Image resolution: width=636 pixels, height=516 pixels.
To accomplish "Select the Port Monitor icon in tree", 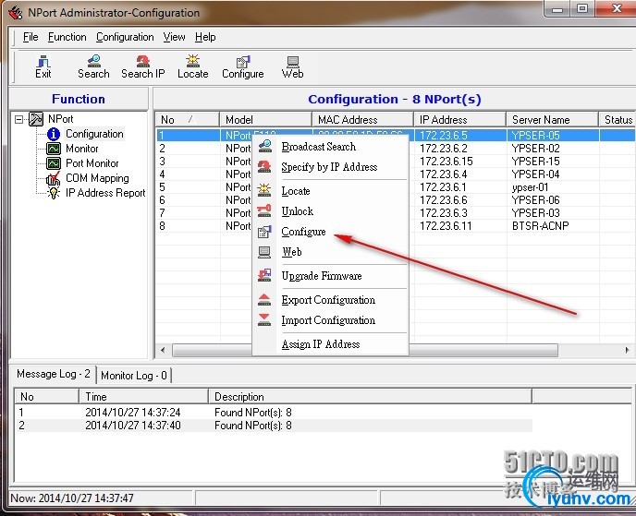I will coord(54,163).
